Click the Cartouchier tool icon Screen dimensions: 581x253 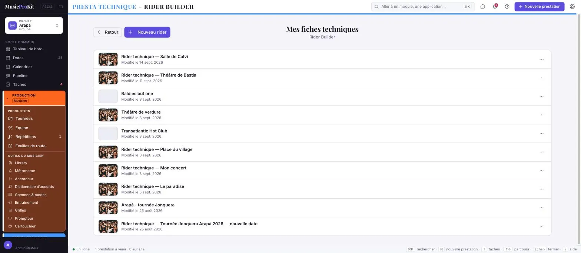10,226
